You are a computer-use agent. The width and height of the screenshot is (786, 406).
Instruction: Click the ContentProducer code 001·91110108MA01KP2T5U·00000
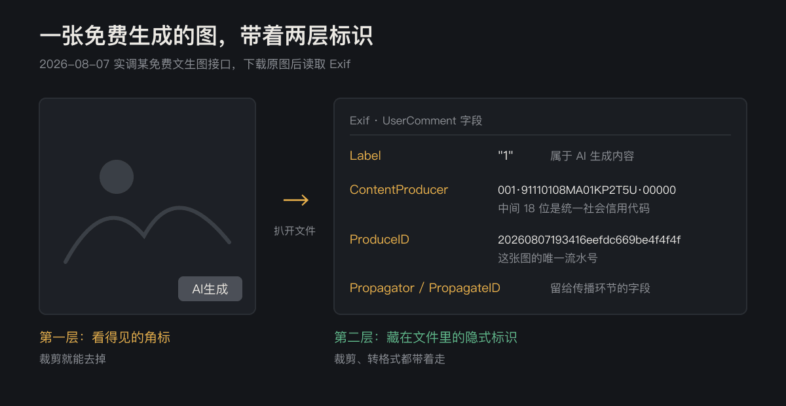point(587,190)
